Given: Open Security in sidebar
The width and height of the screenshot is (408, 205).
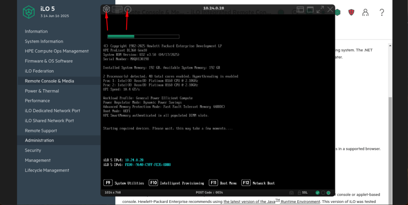Looking at the screenshot, I should 33,150.
